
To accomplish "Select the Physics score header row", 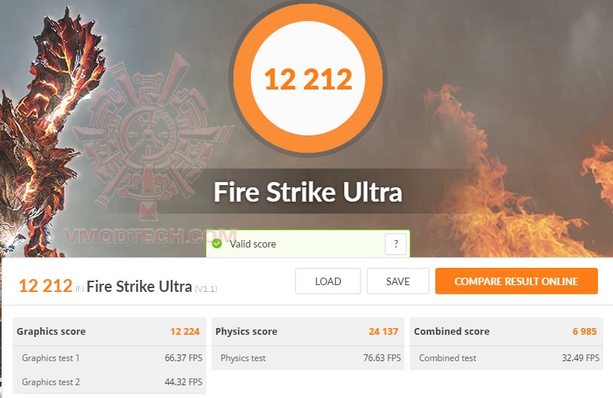I will pyautogui.click(x=308, y=331).
